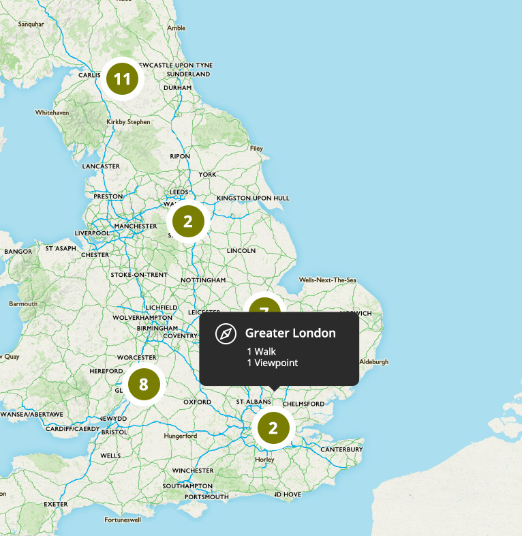Select the 1 Walk entry in popup
This screenshot has height=536, width=522.
262,351
